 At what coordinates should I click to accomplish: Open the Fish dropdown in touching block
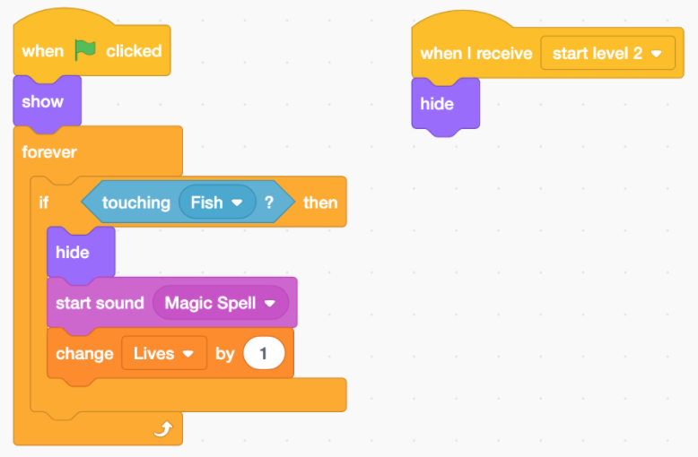tap(217, 203)
